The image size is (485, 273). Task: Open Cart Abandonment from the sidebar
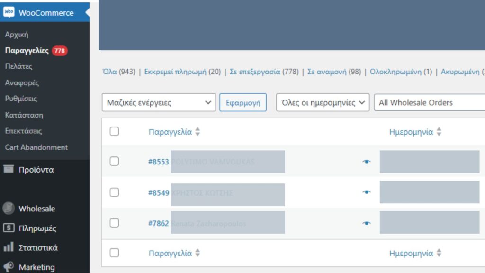36,147
